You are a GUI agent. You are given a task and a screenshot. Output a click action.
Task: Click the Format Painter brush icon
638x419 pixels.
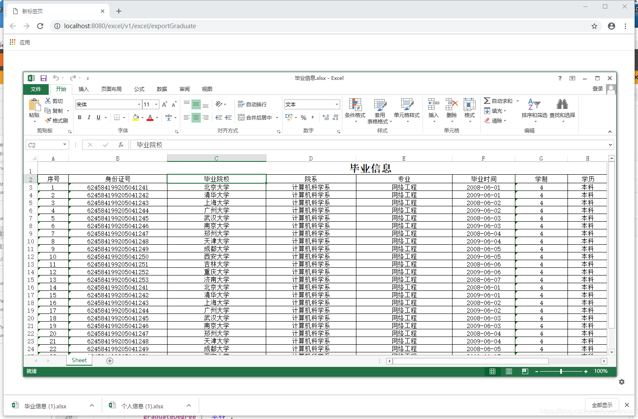pyautogui.click(x=48, y=120)
